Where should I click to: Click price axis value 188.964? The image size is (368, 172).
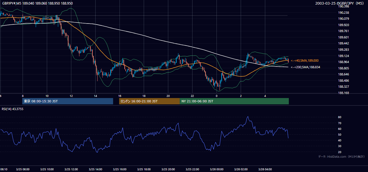344,62
